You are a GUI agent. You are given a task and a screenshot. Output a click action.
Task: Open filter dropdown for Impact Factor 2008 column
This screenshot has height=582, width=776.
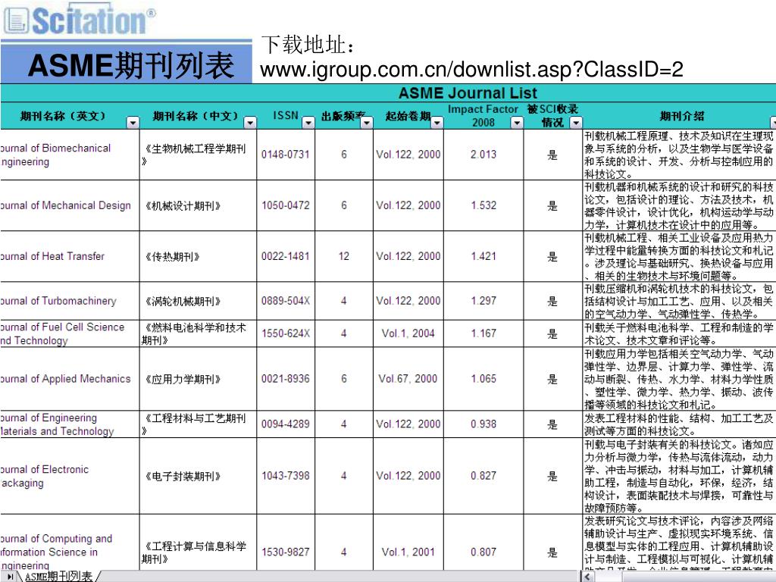click(x=517, y=122)
